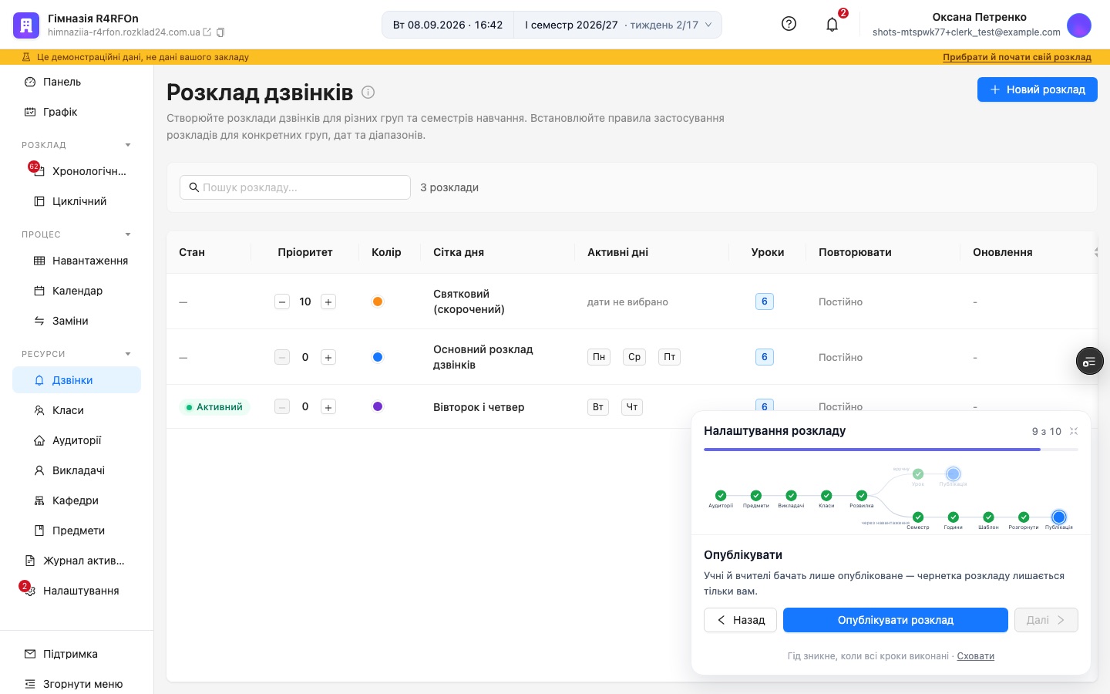Increase priority for Святковий (скорочений)
The image size is (1110, 694).
pyautogui.click(x=328, y=302)
